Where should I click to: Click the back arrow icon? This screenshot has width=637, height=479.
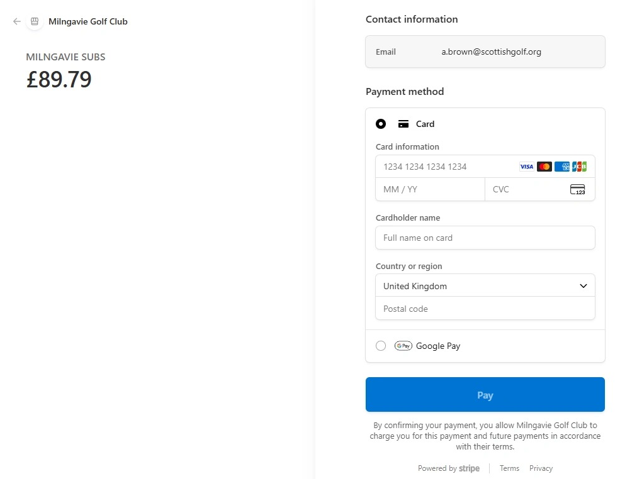pyautogui.click(x=17, y=21)
